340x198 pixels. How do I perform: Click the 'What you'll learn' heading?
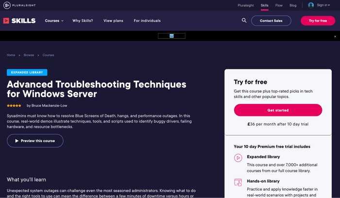[x=26, y=180]
